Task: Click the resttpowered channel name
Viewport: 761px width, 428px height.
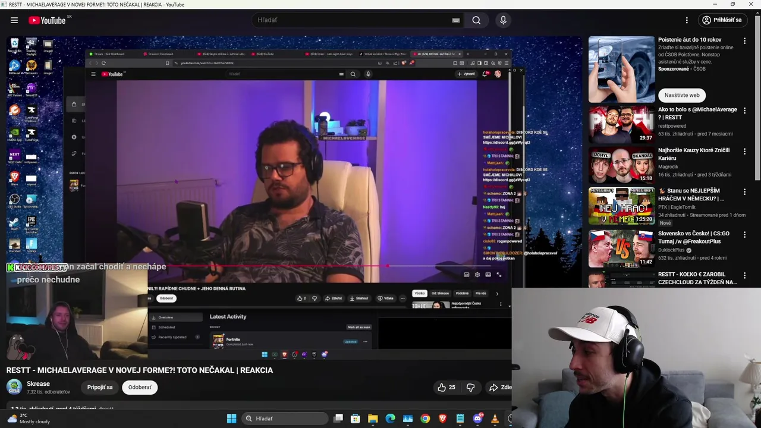Action: 672,126
